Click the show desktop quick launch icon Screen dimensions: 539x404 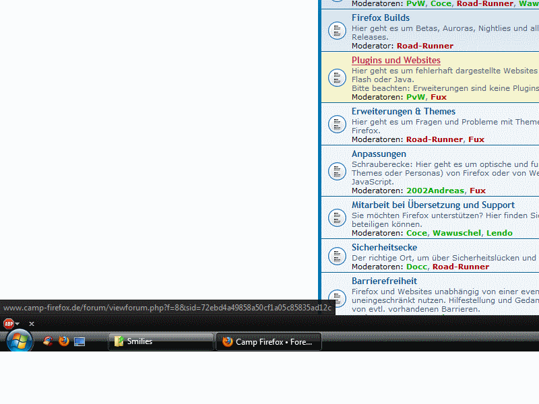(80, 342)
